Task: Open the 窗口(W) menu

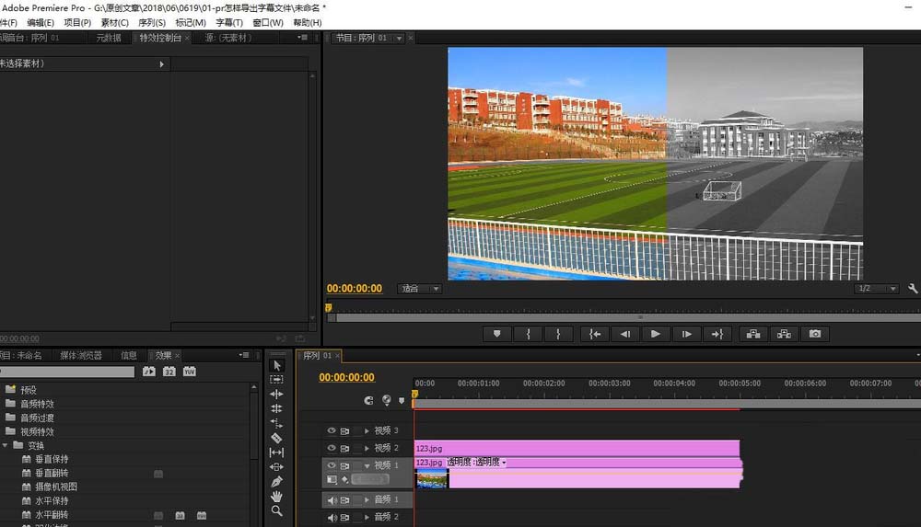Action: [x=268, y=22]
